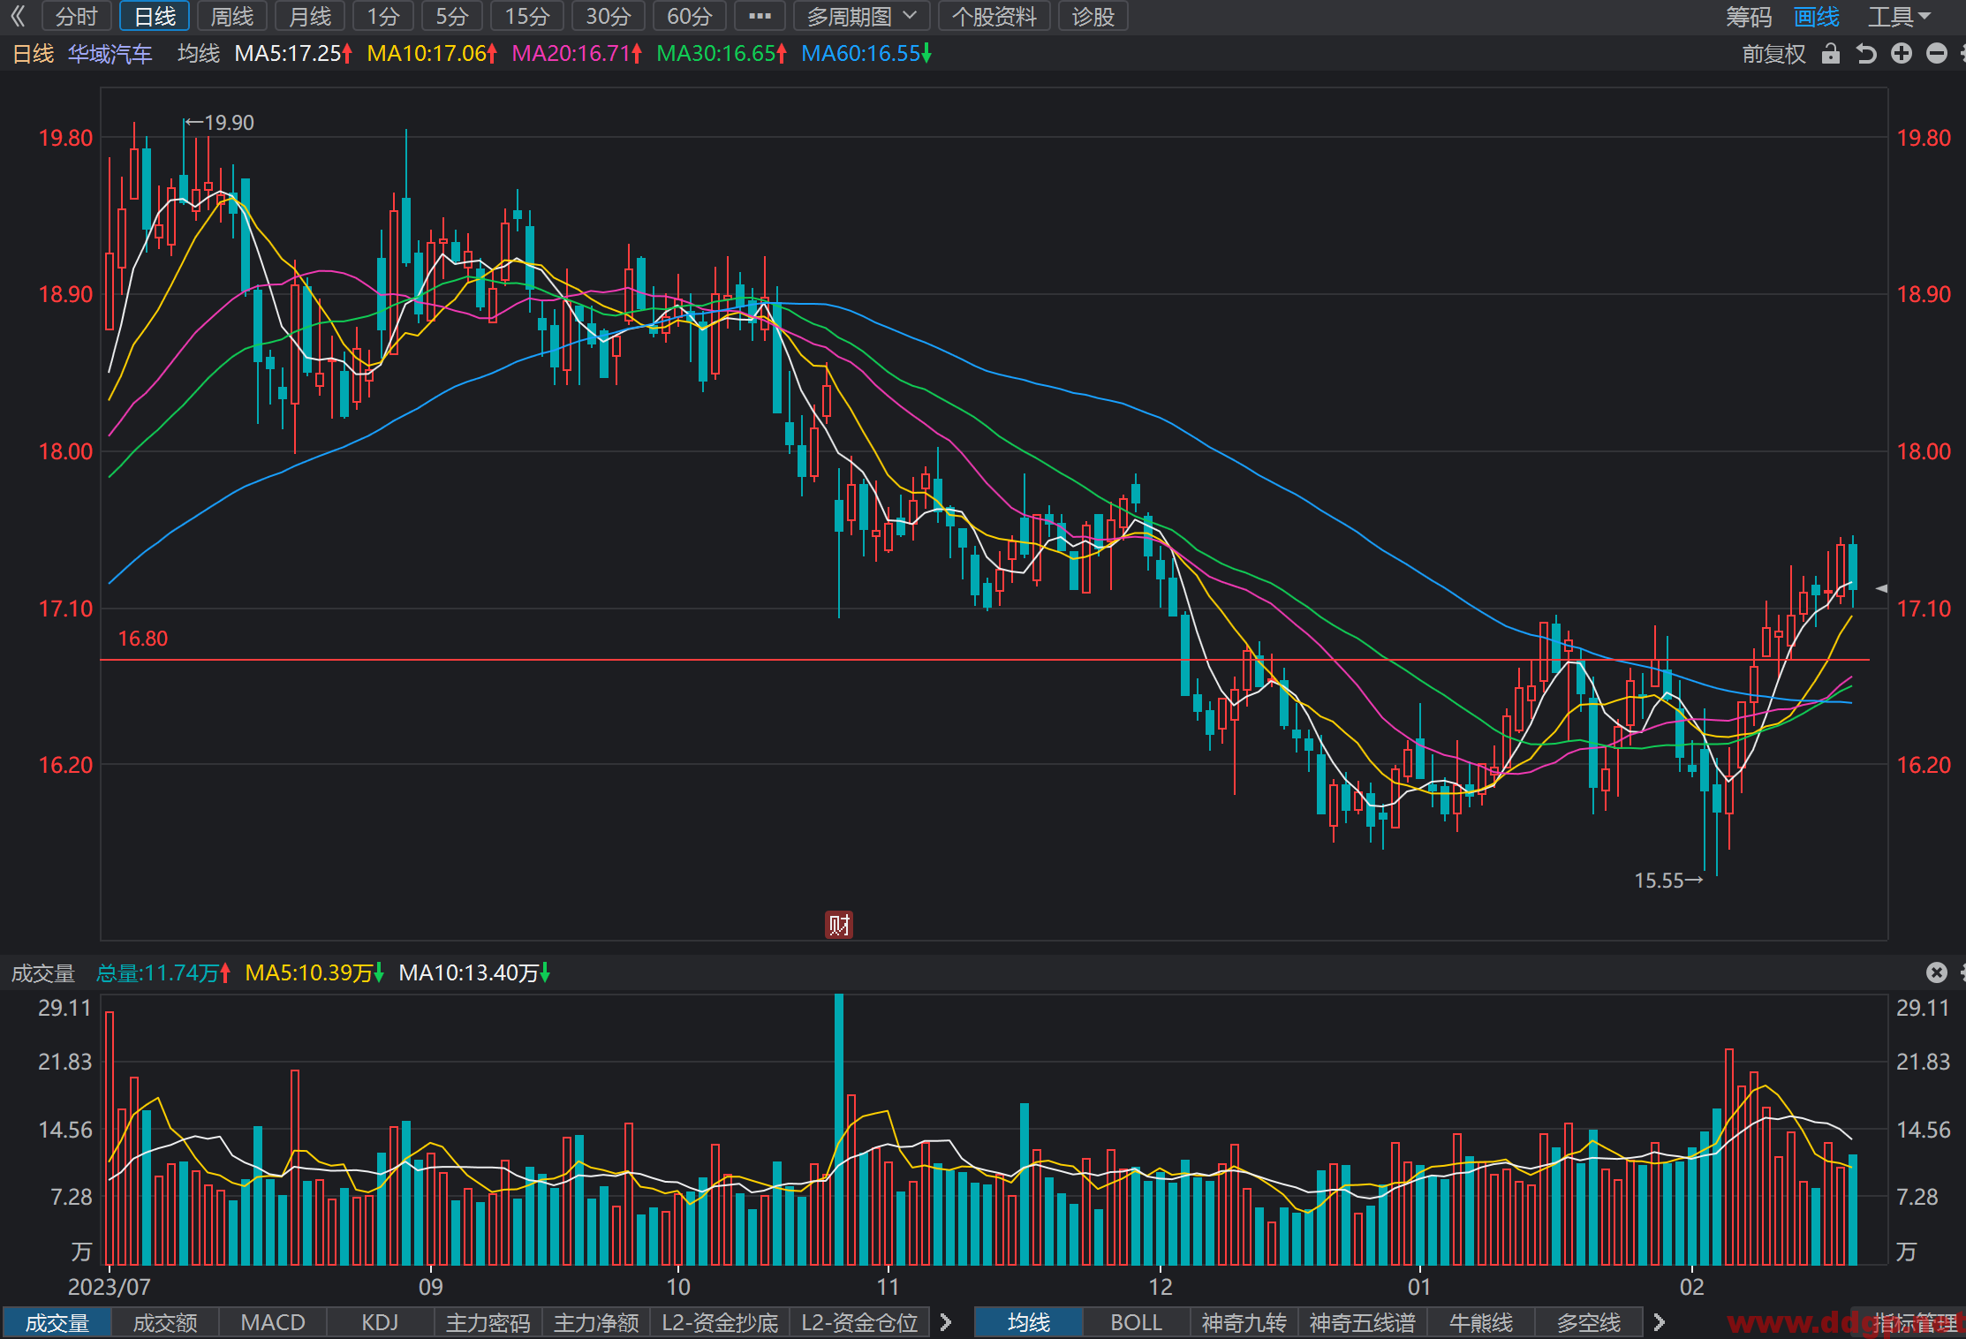Click the red 16.80 horizontal price line

(x=985, y=660)
